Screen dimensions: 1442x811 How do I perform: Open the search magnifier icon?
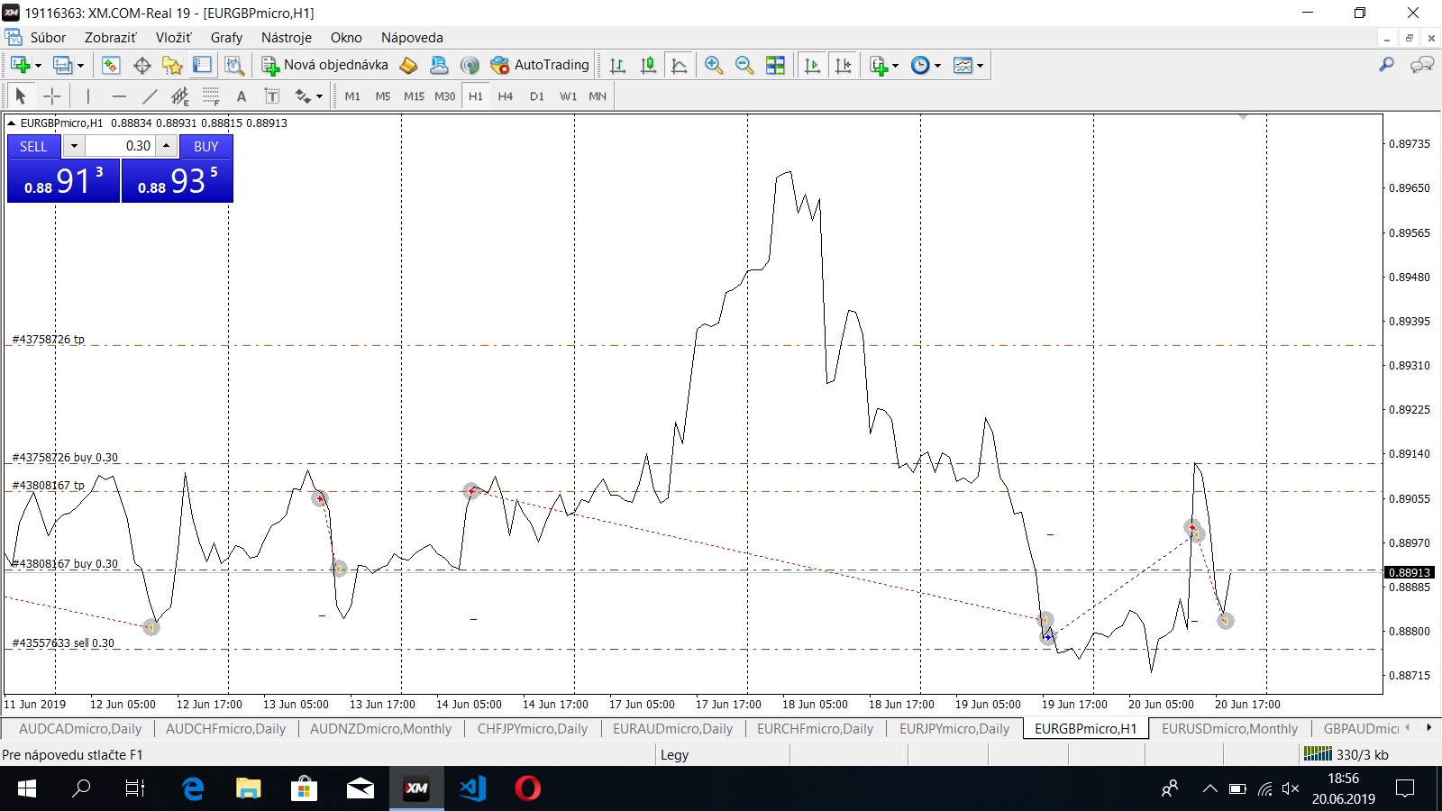[1386, 65]
